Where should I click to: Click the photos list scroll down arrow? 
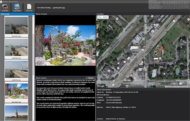(x=34, y=119)
